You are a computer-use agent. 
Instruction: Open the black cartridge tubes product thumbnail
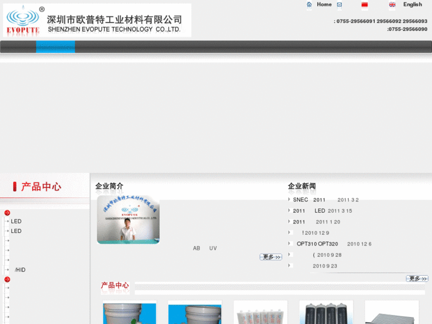326,313
